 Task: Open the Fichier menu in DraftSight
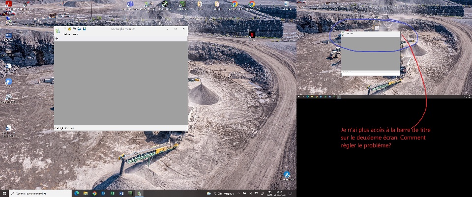66,34
